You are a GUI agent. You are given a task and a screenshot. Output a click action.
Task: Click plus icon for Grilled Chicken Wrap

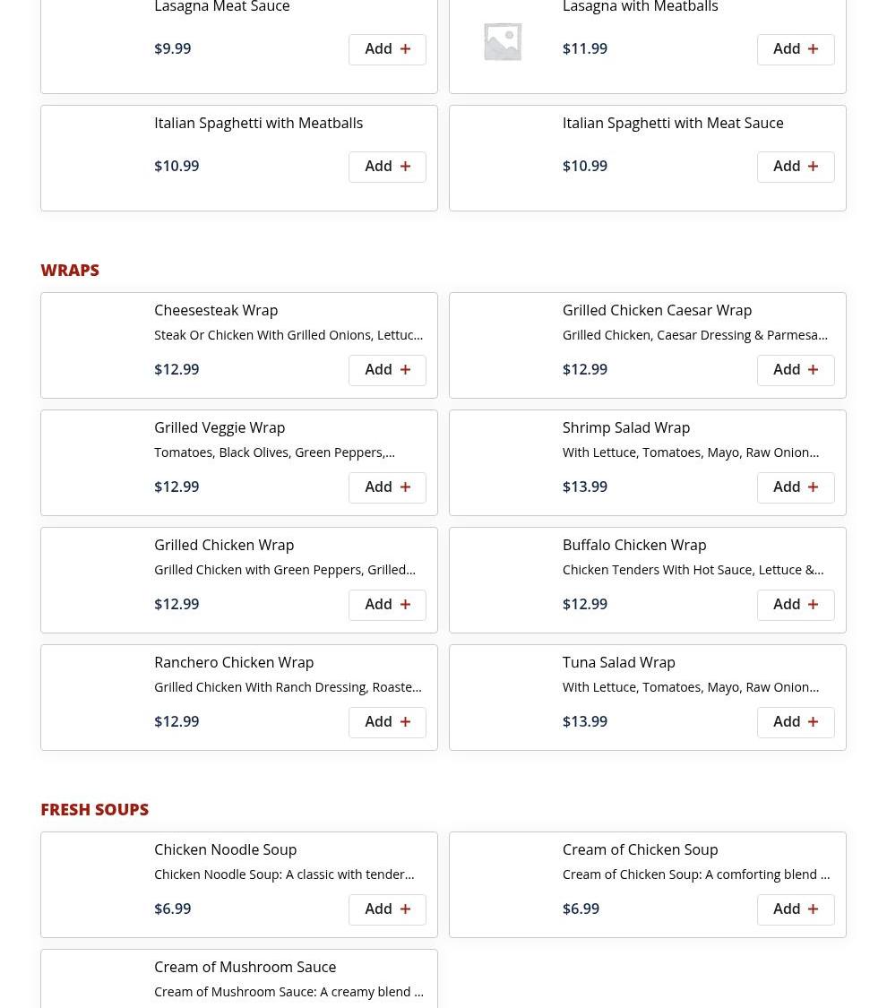coord(405,605)
